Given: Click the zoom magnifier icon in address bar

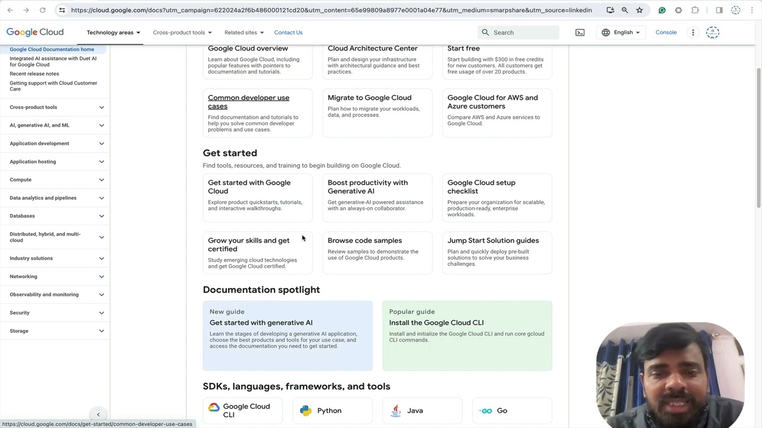Looking at the screenshot, I should pyautogui.click(x=624, y=10).
